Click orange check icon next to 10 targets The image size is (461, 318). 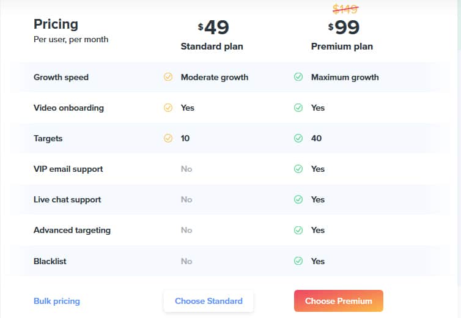(x=168, y=138)
